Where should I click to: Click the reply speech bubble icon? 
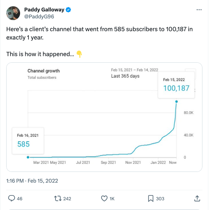pos(11,198)
